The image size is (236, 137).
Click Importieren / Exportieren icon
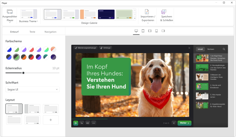148,12
